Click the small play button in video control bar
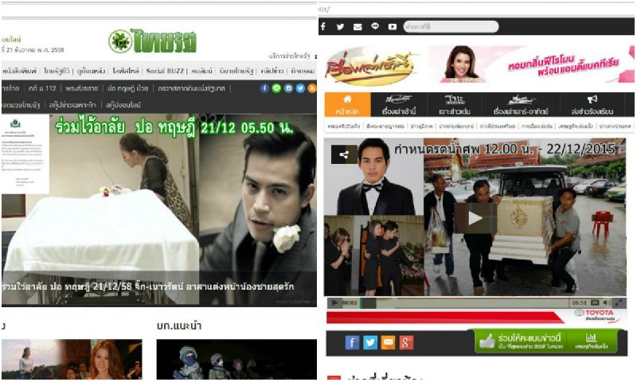The image size is (637, 382). coord(334,302)
